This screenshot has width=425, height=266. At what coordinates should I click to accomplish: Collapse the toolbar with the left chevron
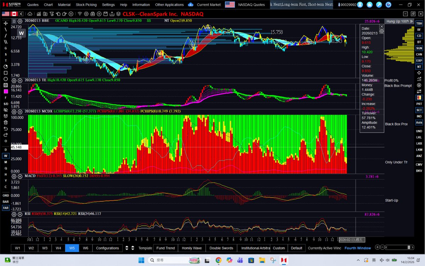click(x=21, y=14)
